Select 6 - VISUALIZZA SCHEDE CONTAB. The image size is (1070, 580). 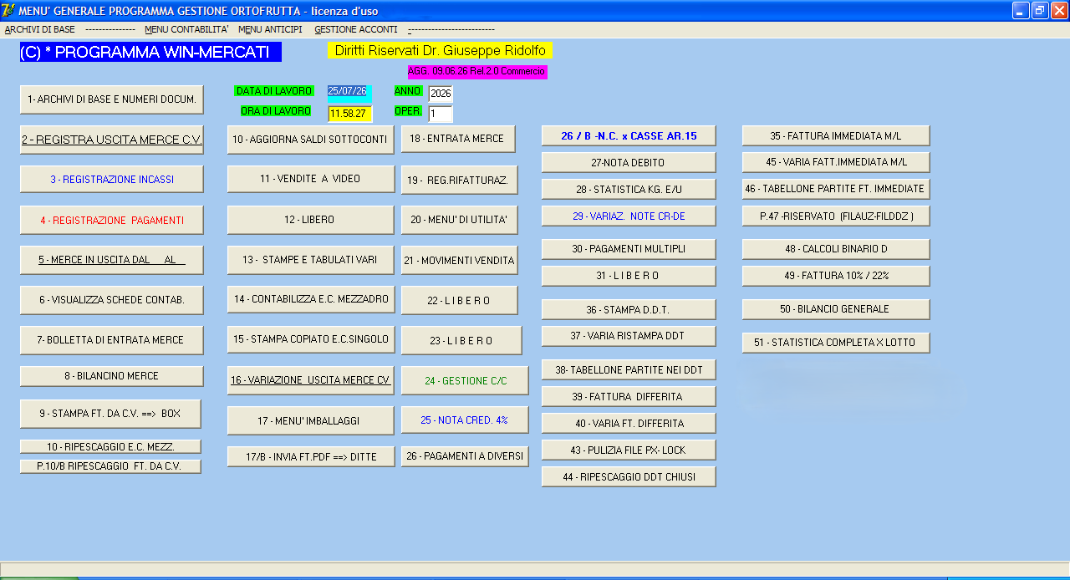(x=112, y=300)
